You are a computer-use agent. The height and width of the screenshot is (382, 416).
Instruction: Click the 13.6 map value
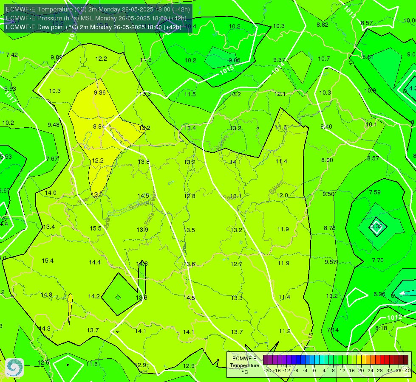189,264
